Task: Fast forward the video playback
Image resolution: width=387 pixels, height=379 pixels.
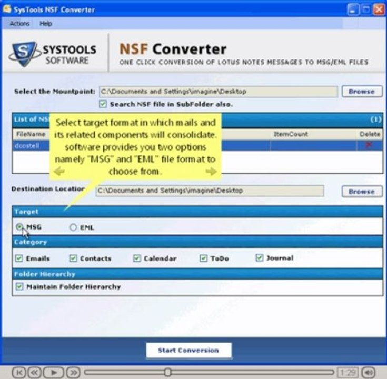Action: coord(74,372)
